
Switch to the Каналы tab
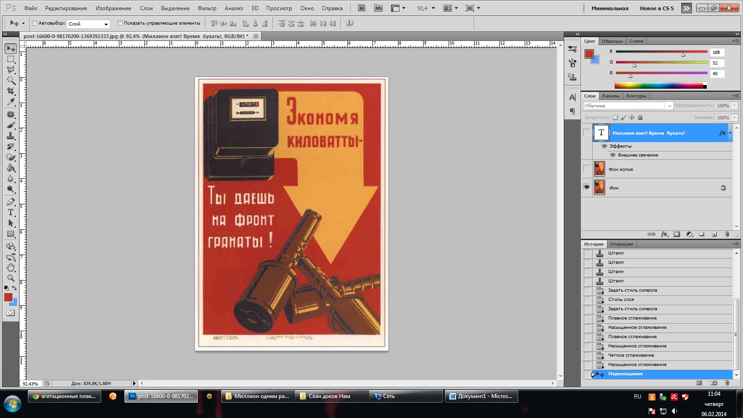[611, 96]
